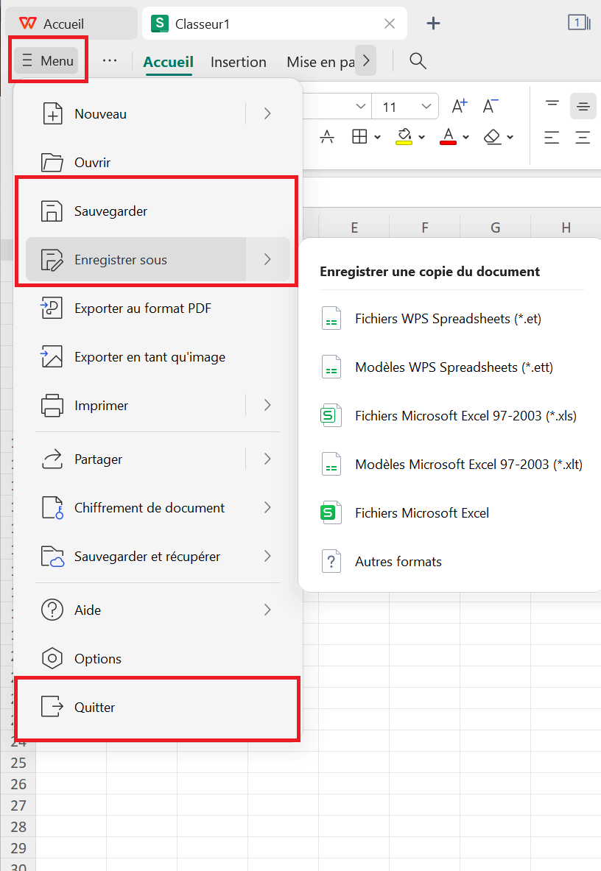This screenshot has height=871, width=601.
Task: Expand Chiffrement de document submenu arrow
Action: pos(268,508)
